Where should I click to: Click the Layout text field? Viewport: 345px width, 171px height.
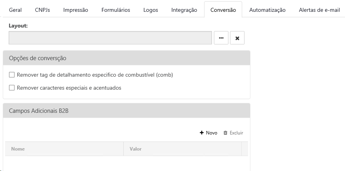pos(110,38)
